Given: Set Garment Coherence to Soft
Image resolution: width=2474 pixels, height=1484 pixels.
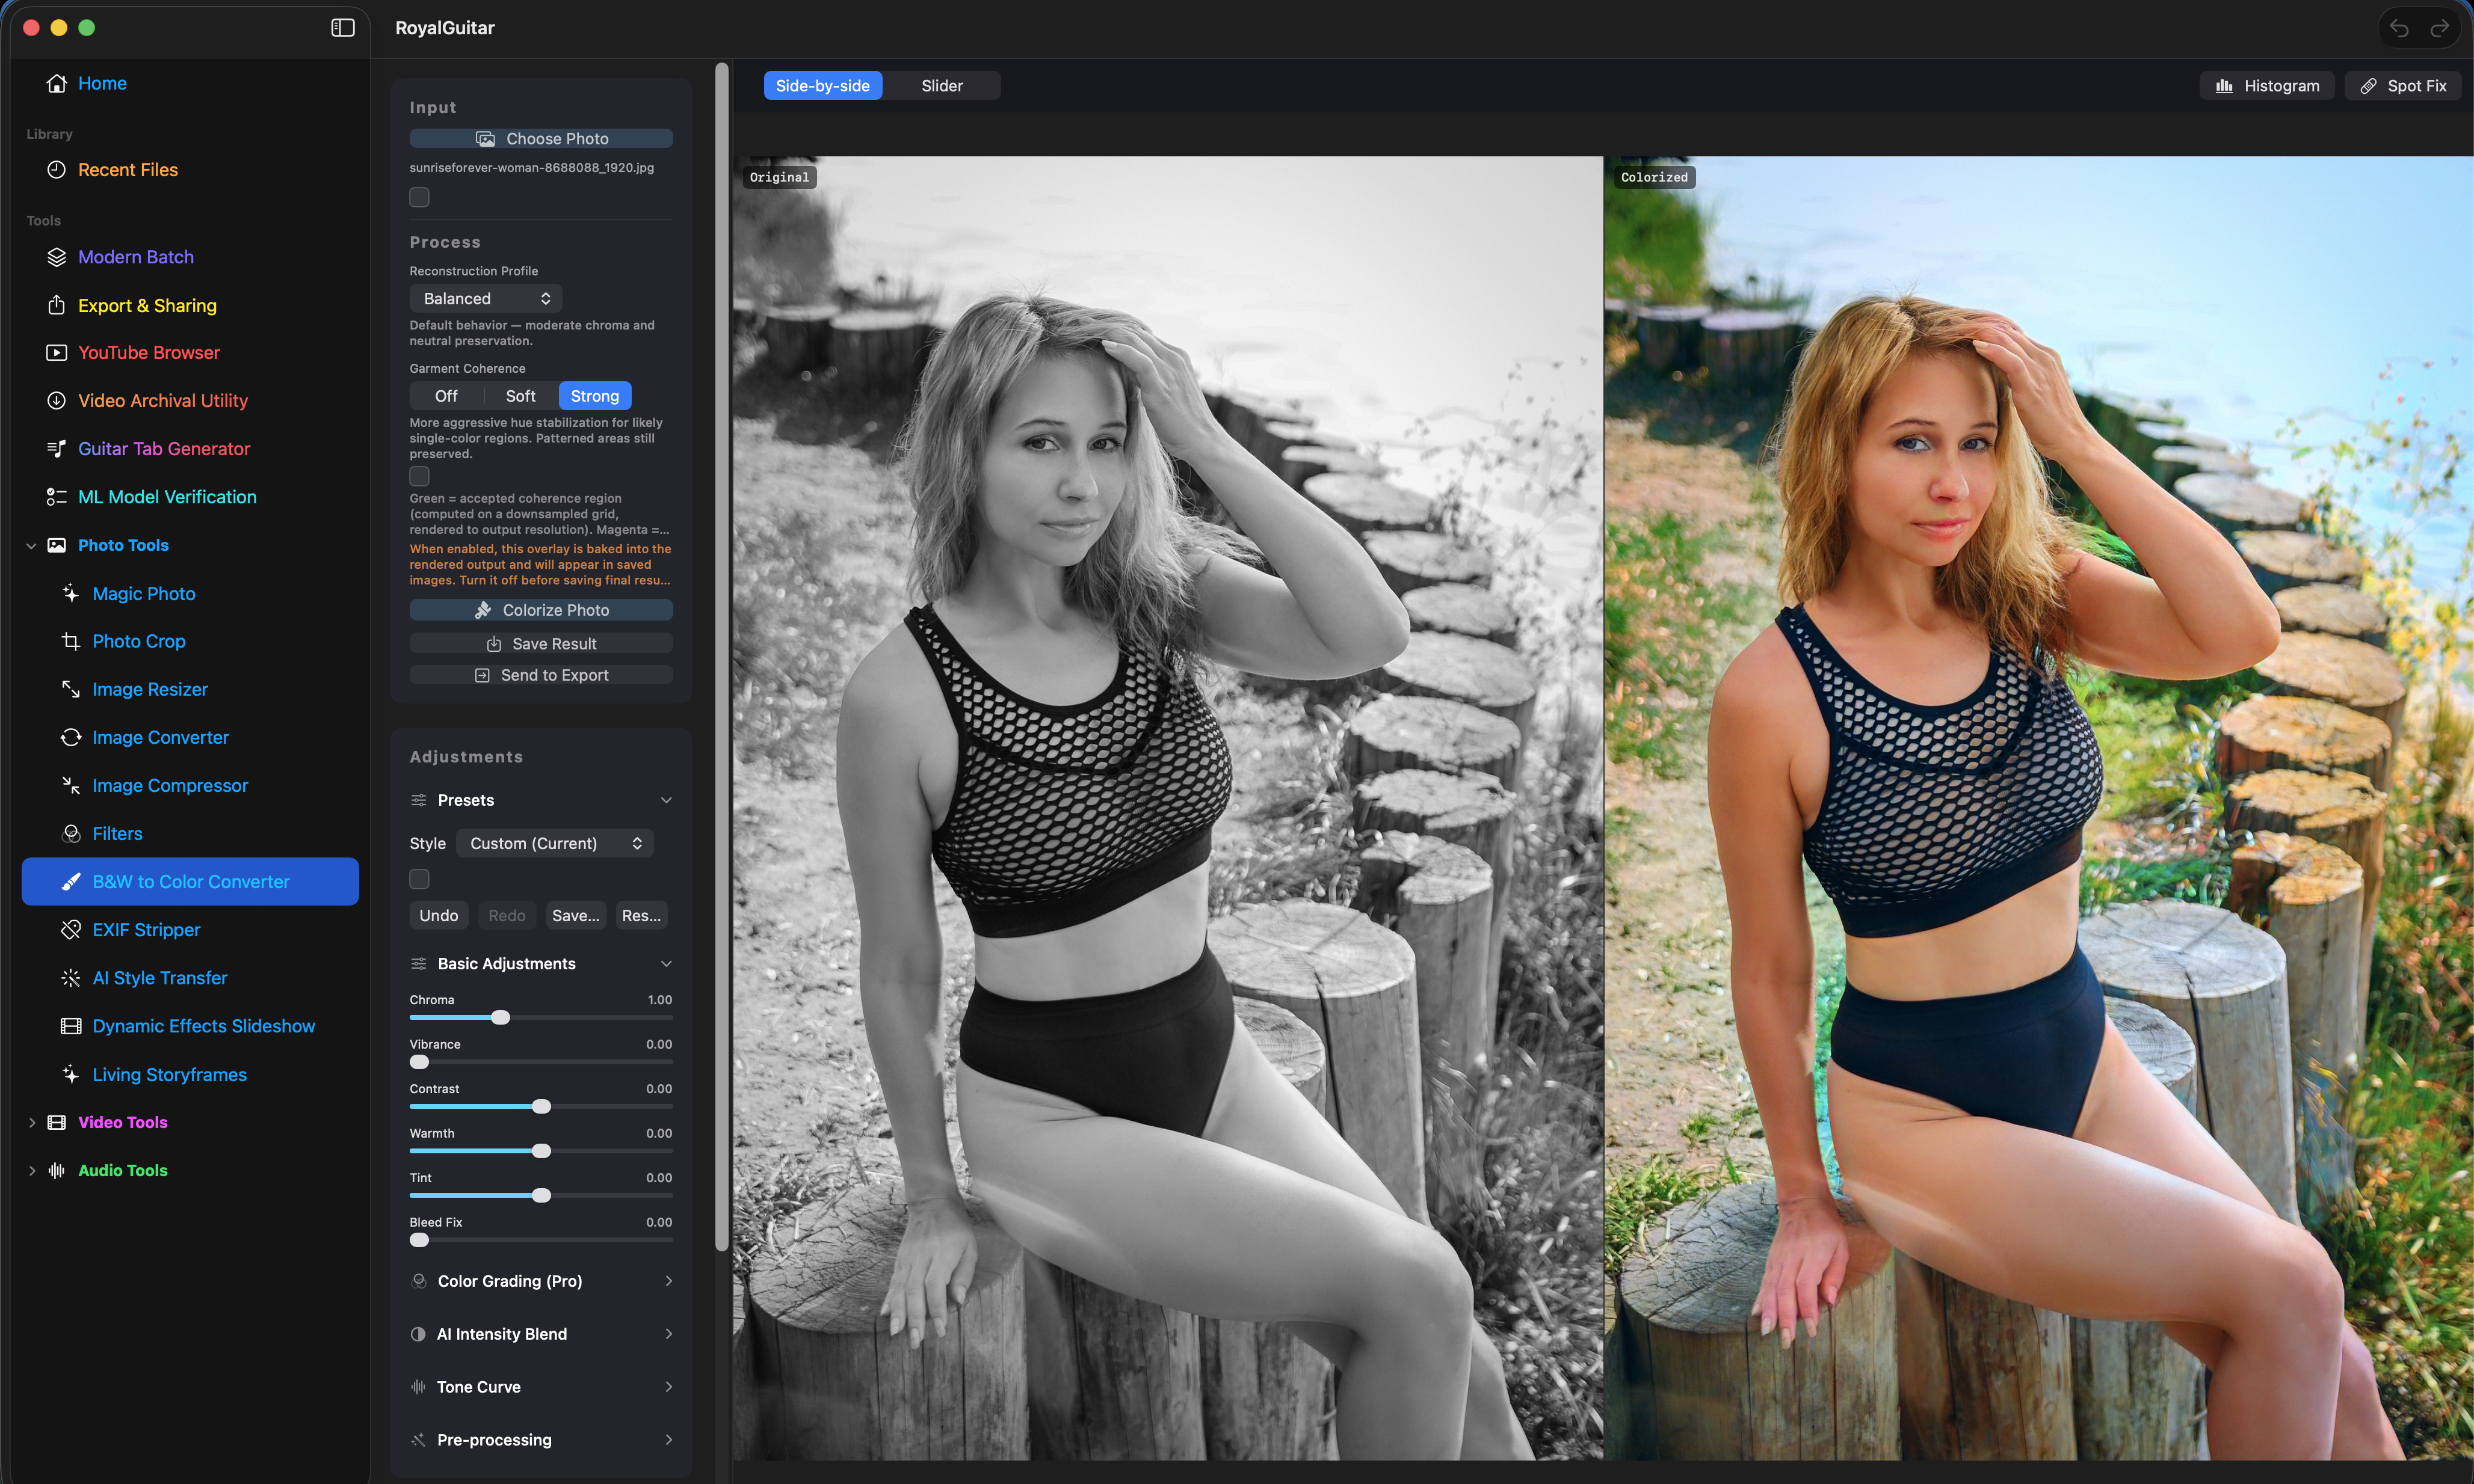Looking at the screenshot, I should [520, 396].
